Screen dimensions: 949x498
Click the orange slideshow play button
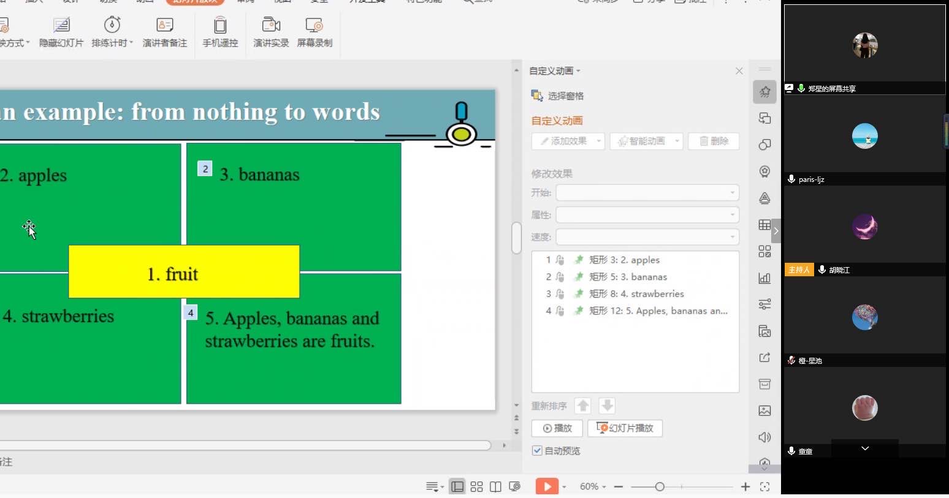[546, 486]
